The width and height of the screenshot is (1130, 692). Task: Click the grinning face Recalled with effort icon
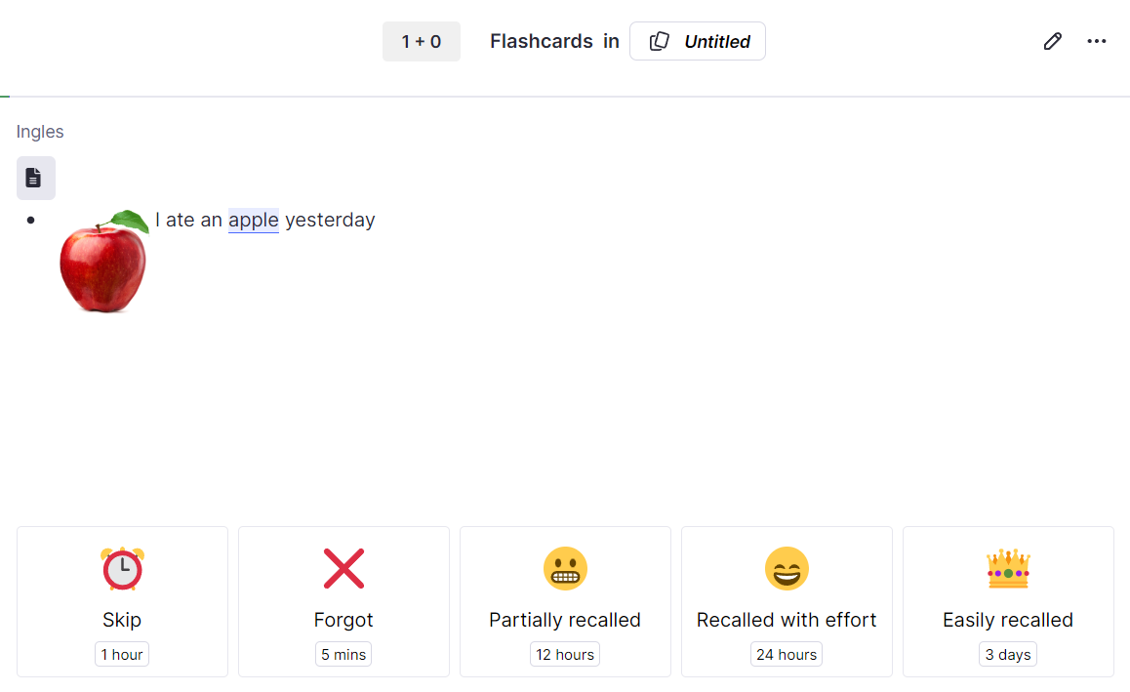[787, 569]
